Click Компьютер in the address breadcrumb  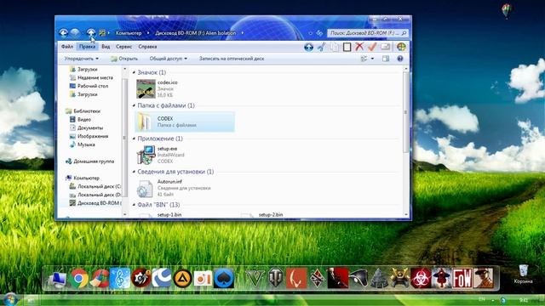[129, 33]
